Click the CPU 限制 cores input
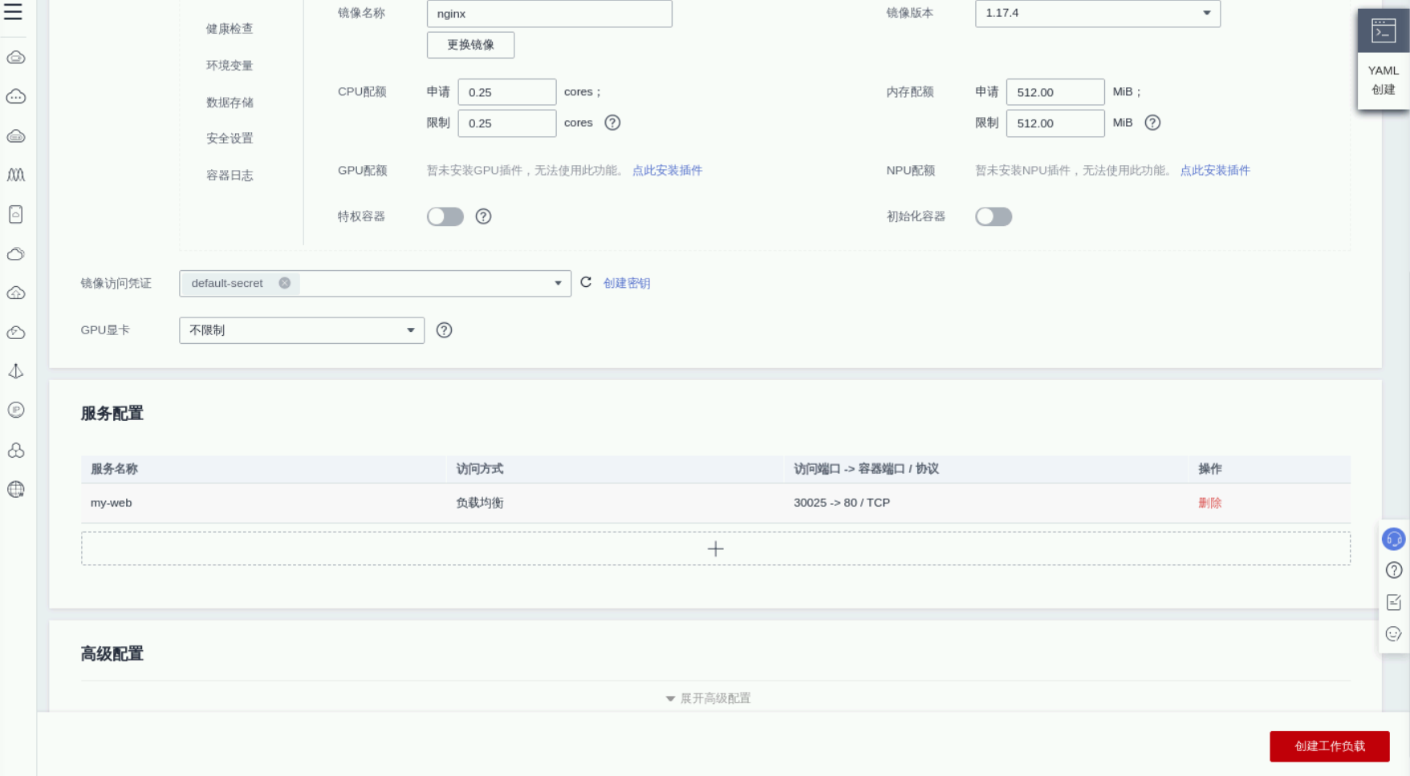Image resolution: width=1410 pixels, height=776 pixels. click(x=507, y=123)
